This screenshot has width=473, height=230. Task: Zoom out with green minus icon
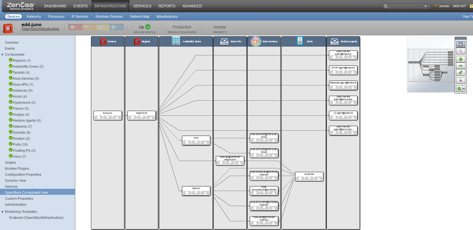tap(460, 66)
